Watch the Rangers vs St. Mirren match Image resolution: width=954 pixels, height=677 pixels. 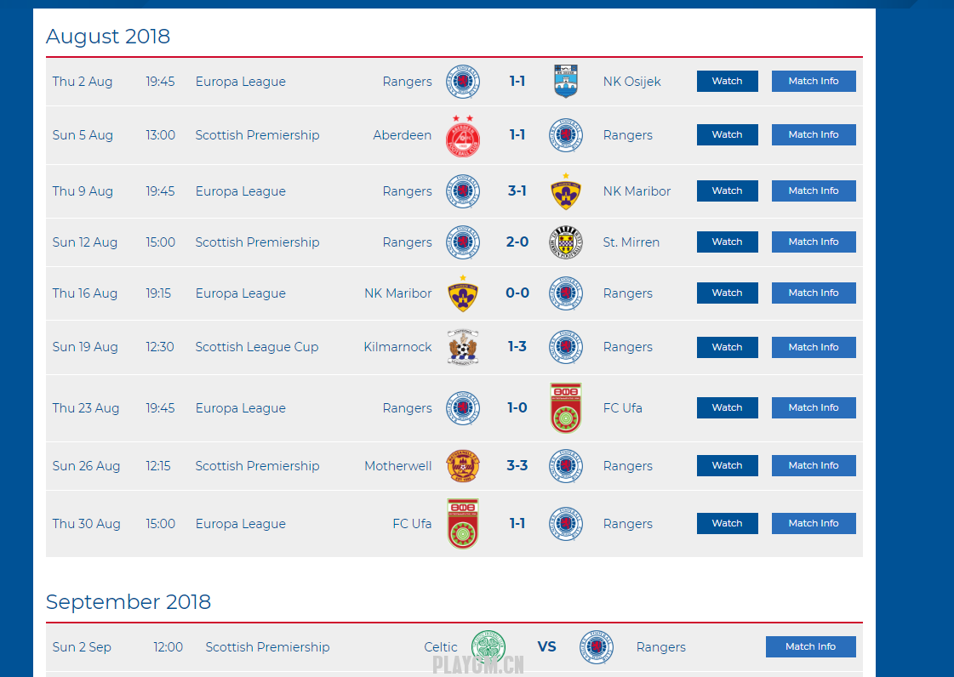727,242
